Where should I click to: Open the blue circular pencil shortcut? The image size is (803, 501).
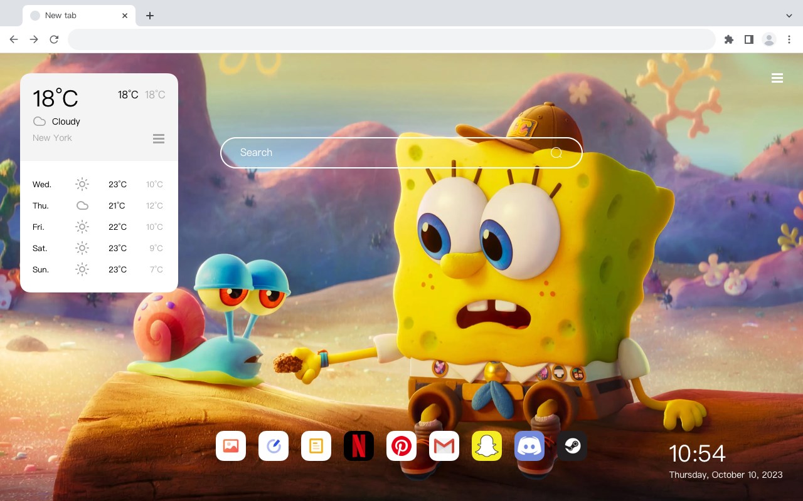pos(274,446)
